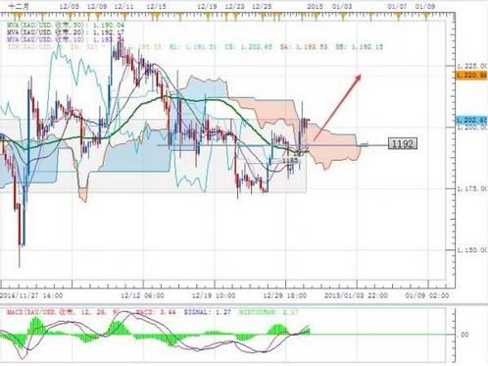Viewport: 488px width, 366px height.
Task: Click the 1192 price level label box
Action: click(x=403, y=143)
